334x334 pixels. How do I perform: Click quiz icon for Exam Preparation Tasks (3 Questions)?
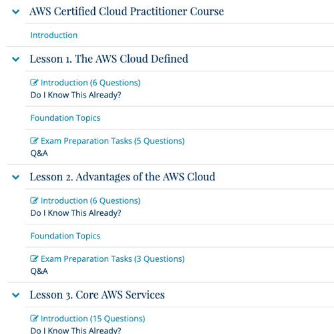tap(34, 259)
